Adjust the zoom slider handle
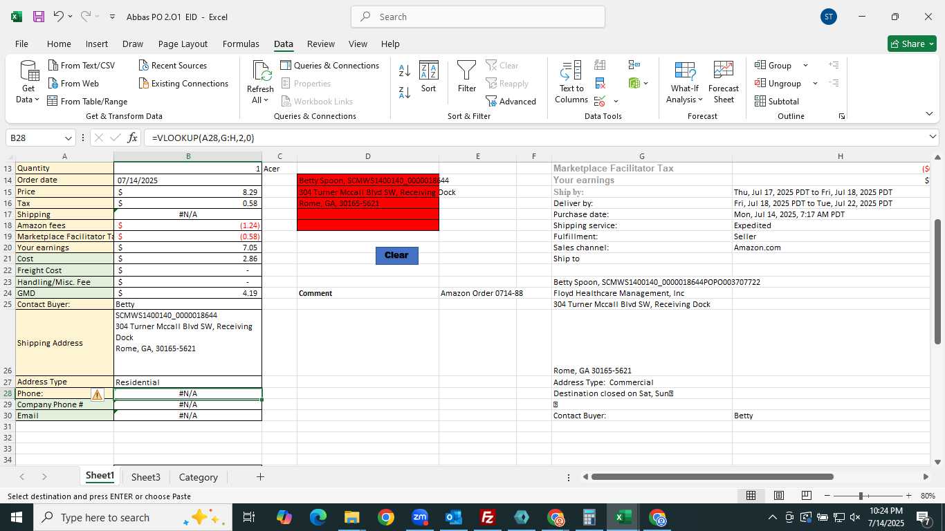 point(861,496)
